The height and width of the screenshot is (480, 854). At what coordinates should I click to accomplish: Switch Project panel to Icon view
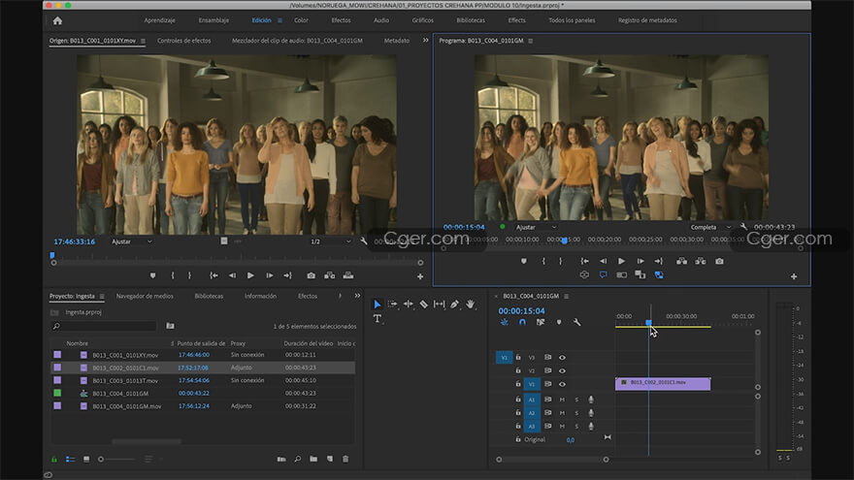[86, 460]
